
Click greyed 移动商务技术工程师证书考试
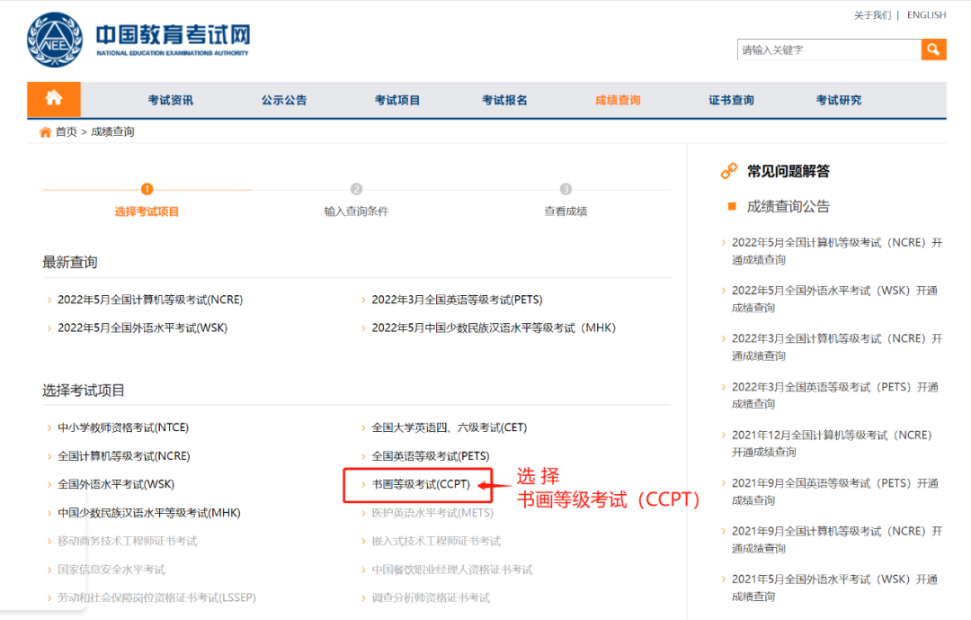tap(127, 541)
